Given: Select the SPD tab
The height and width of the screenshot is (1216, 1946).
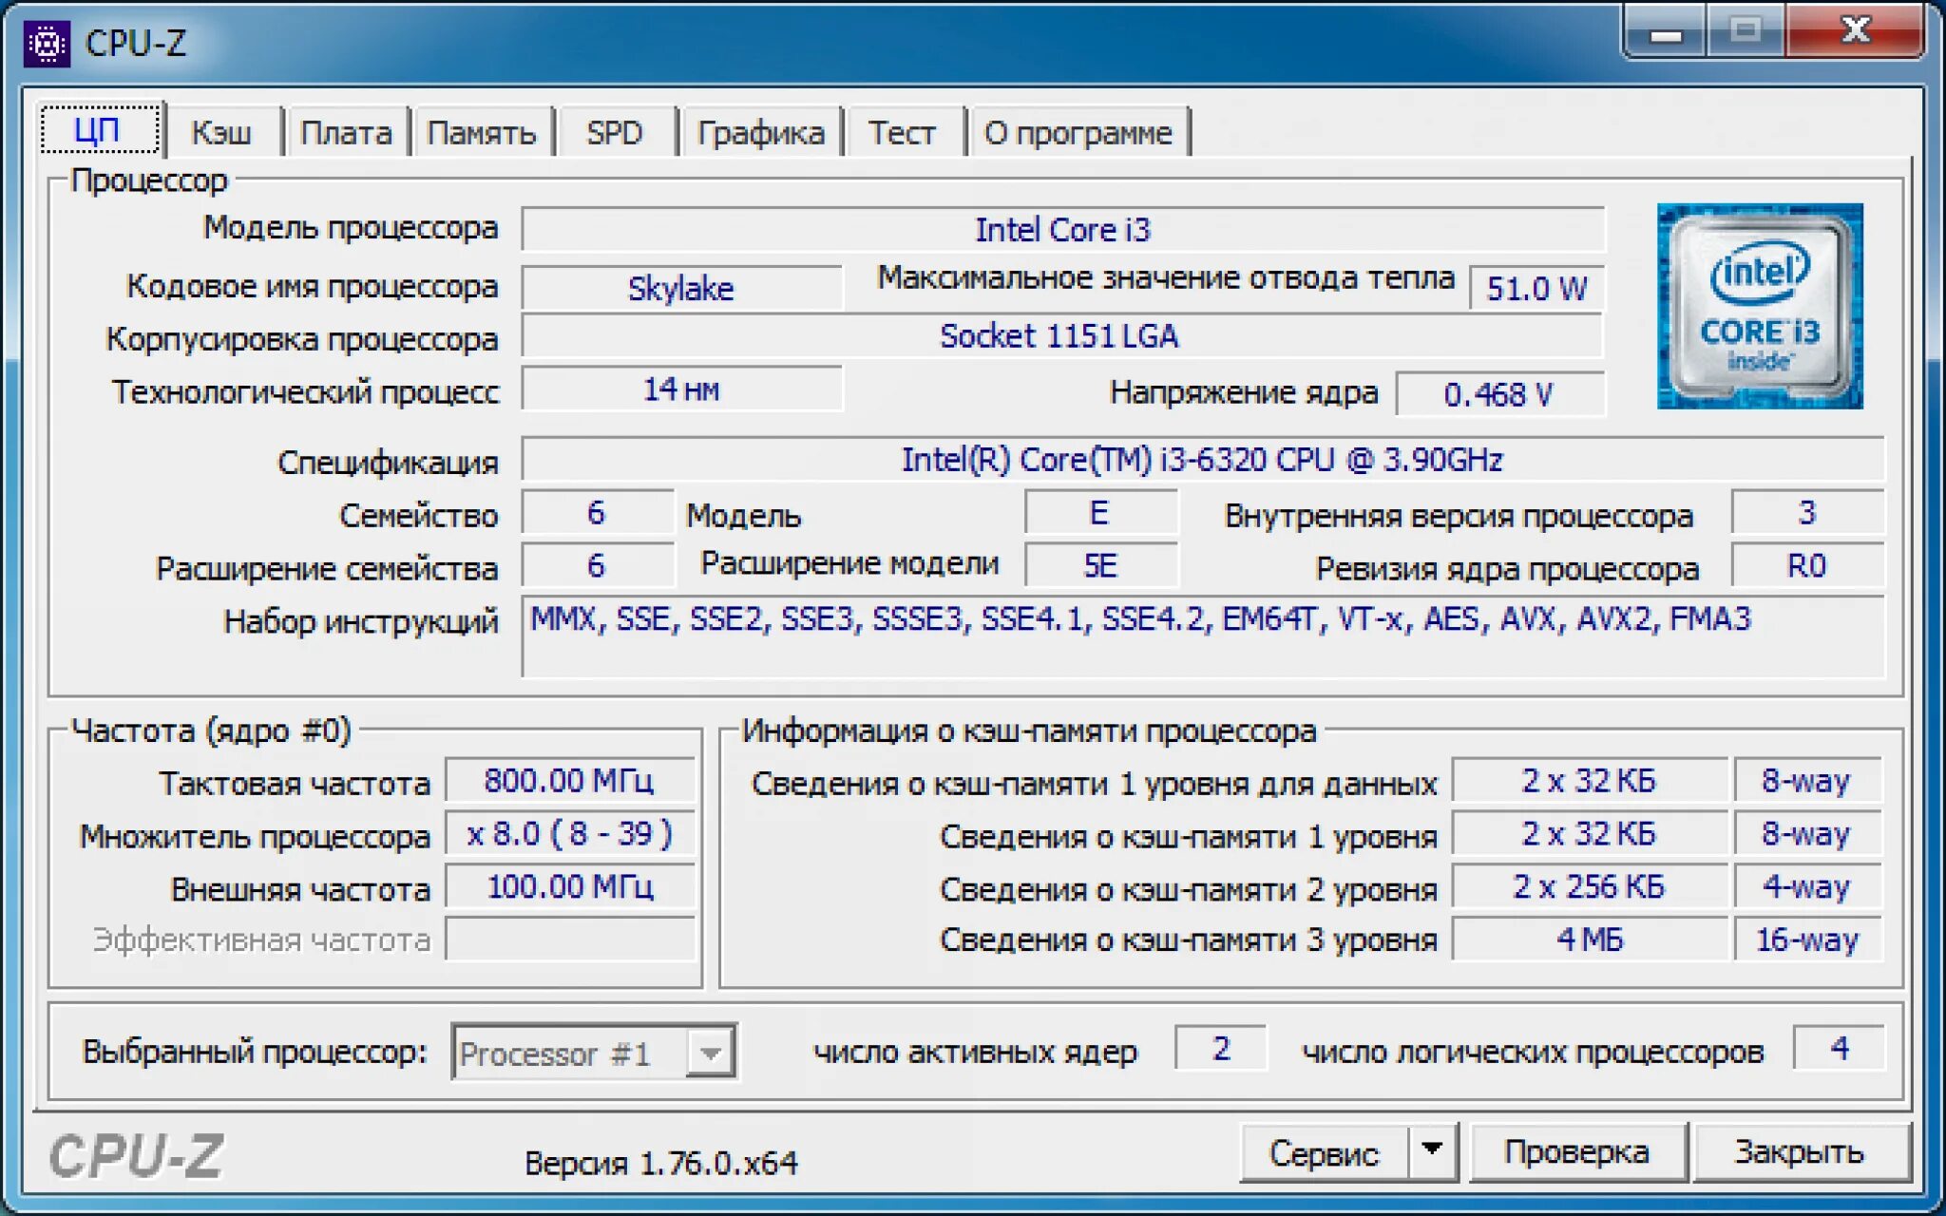Looking at the screenshot, I should (x=615, y=132).
